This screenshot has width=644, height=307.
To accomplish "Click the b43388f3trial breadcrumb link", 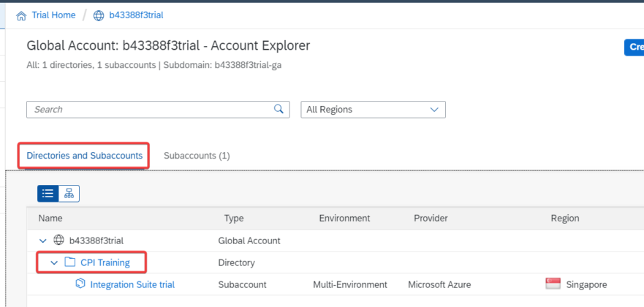I will pos(137,15).
